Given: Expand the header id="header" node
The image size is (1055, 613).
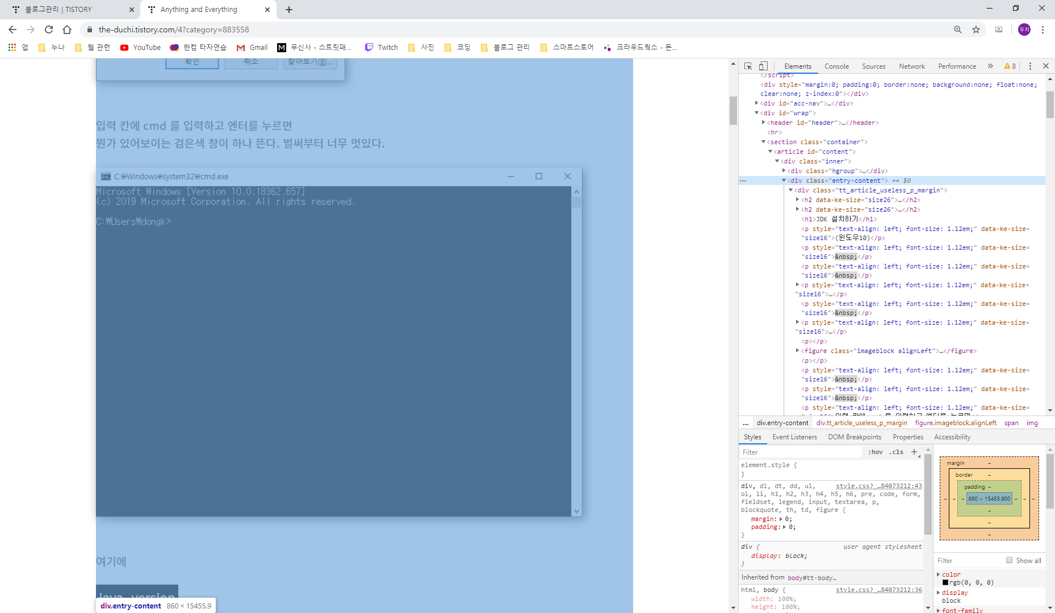Looking at the screenshot, I should (x=764, y=123).
